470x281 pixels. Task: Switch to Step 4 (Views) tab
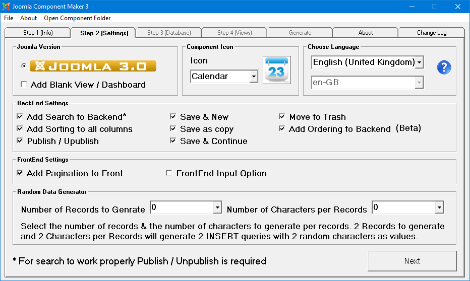pyautogui.click(x=234, y=33)
